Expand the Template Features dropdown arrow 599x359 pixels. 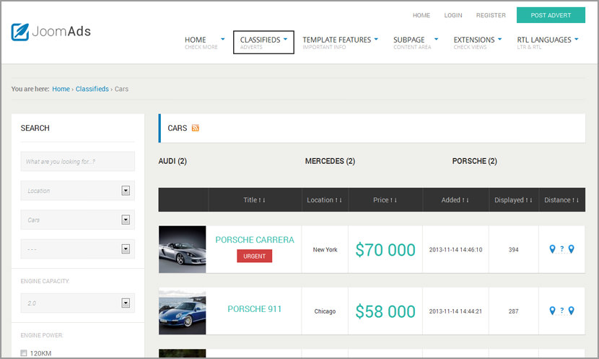tap(376, 39)
